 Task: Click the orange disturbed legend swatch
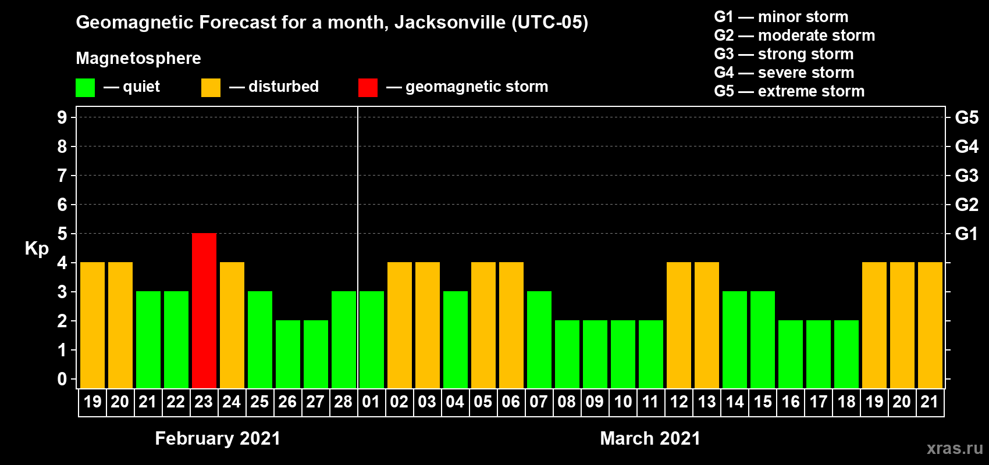click(211, 88)
